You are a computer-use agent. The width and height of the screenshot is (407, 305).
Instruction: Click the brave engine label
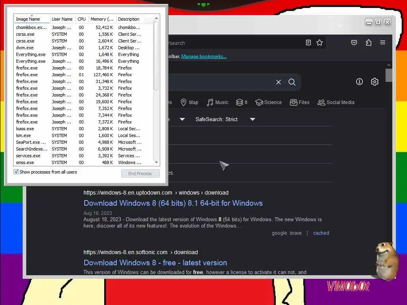click(296, 233)
